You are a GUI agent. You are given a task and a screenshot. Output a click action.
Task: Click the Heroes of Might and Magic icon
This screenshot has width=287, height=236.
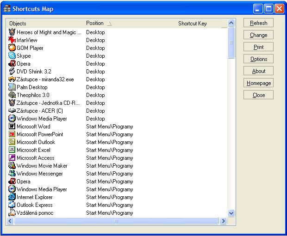pos(12,32)
